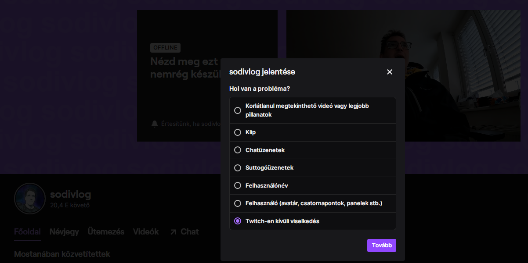Screen dimensions: 528x263
Task: Choose Felhasználó (avatár, csatornapontok, panelek) option
Action: tap(313, 203)
